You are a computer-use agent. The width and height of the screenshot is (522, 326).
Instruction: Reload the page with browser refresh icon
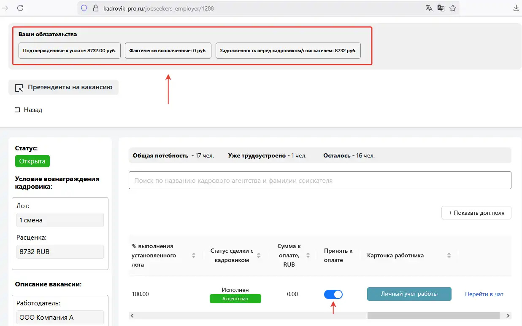point(20,8)
